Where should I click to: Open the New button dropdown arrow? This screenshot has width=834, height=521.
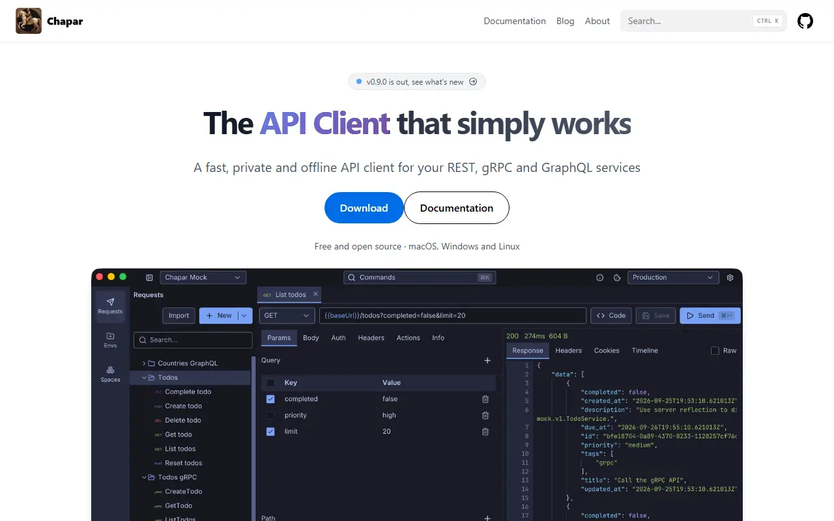coord(245,315)
